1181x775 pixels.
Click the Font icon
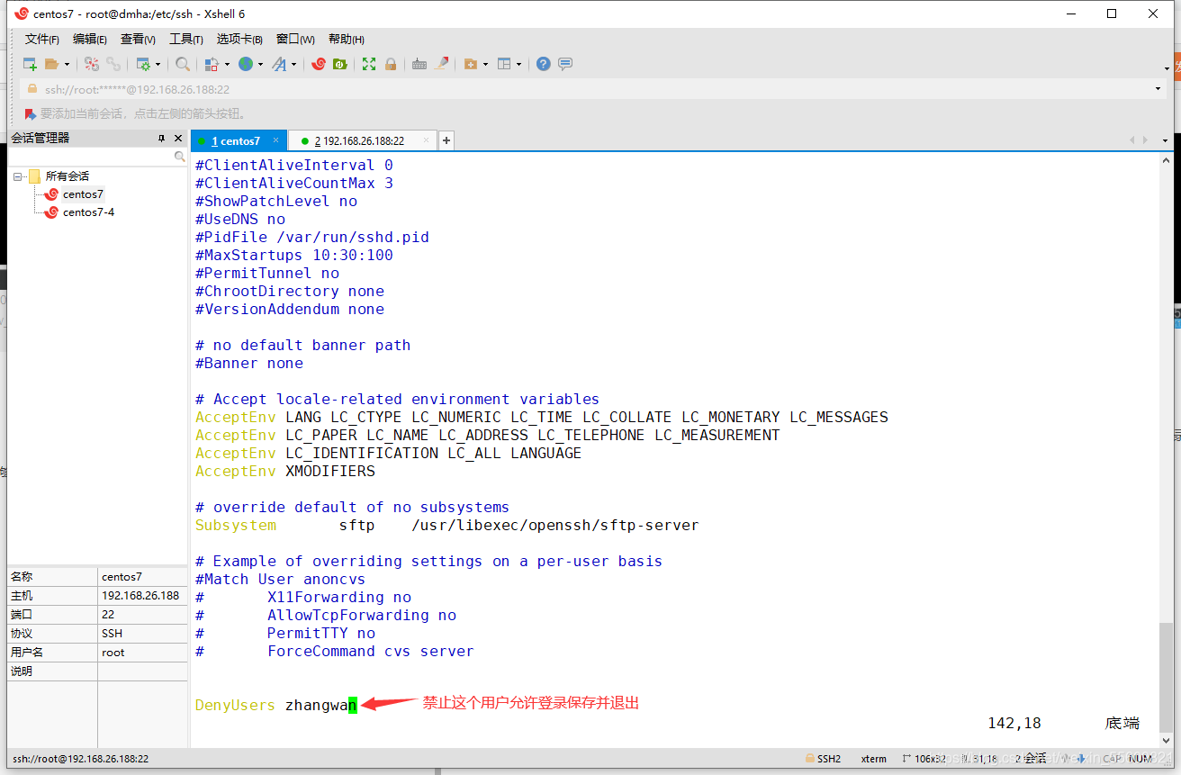click(x=279, y=64)
